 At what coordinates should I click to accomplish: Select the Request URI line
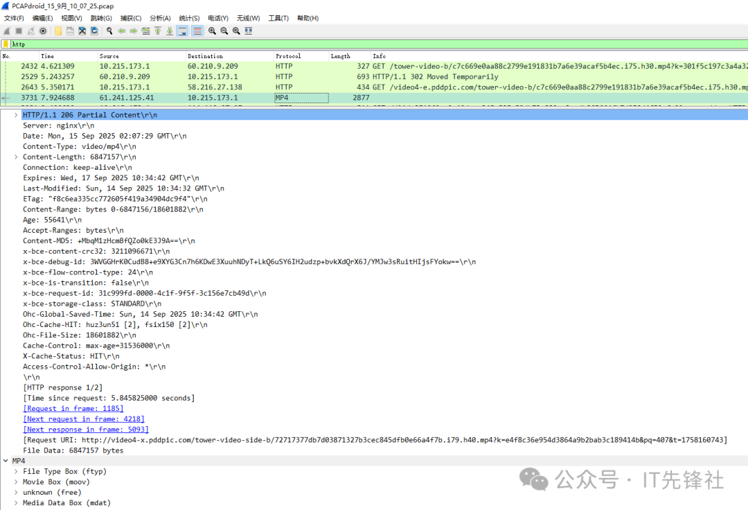click(375, 440)
